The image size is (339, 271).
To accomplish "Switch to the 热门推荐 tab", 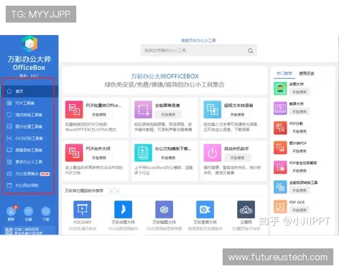I will coord(284,73).
